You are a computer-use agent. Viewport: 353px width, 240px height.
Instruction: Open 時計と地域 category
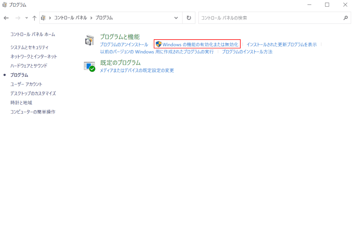coord(21,103)
